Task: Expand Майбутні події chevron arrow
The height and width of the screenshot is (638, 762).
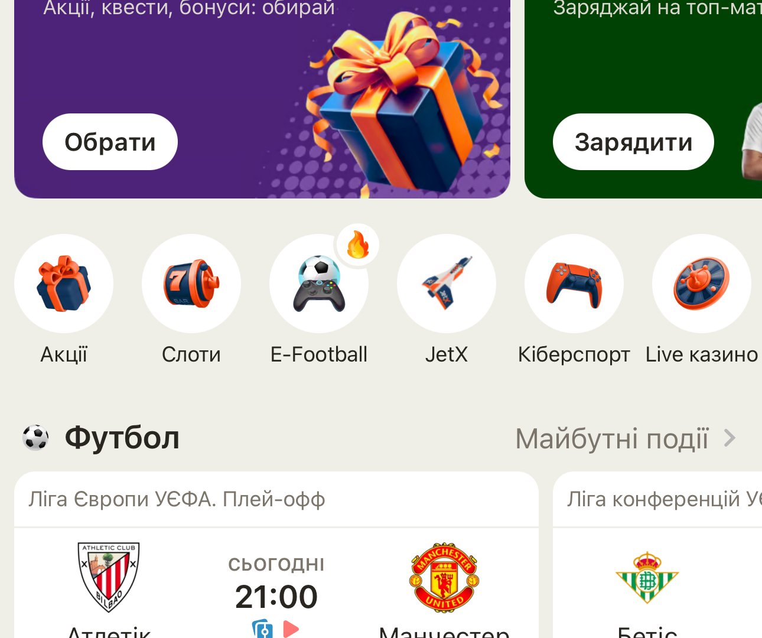Action: [730, 438]
